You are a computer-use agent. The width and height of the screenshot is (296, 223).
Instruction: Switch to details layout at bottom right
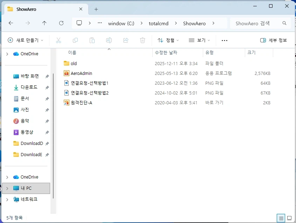click(x=281, y=218)
